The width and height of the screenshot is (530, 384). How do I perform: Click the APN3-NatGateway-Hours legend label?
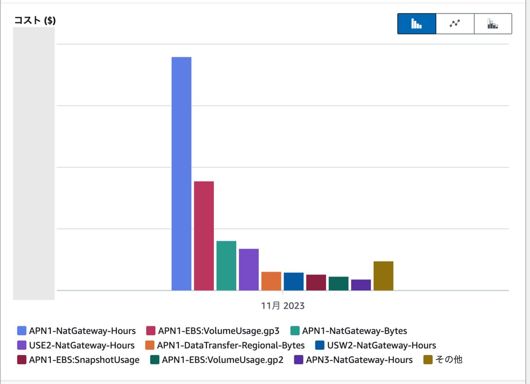tap(360, 360)
